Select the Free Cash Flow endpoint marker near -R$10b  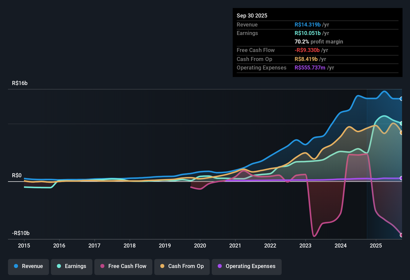(x=402, y=235)
